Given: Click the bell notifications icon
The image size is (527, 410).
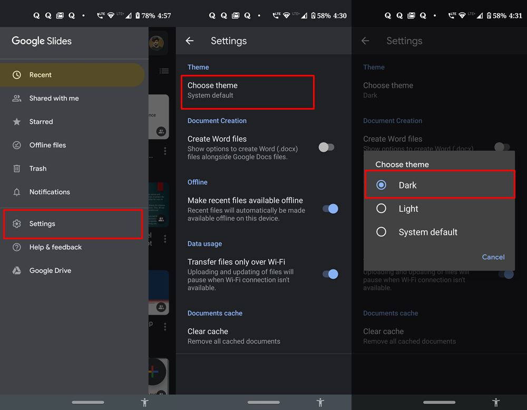Looking at the screenshot, I should click(16, 192).
